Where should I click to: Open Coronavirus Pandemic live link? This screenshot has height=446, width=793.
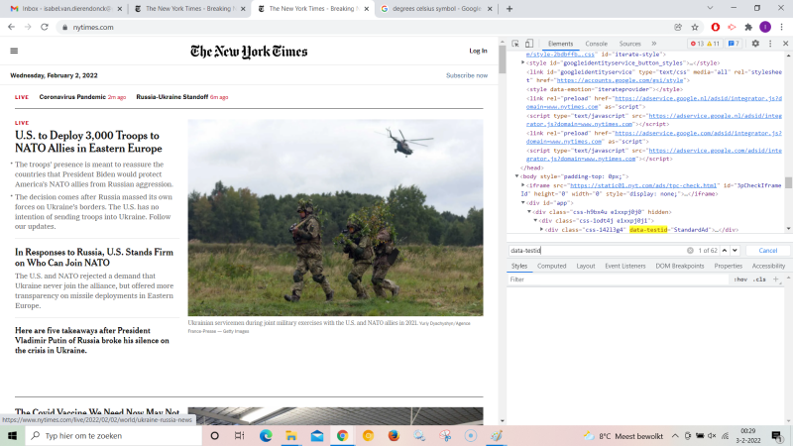(x=72, y=97)
